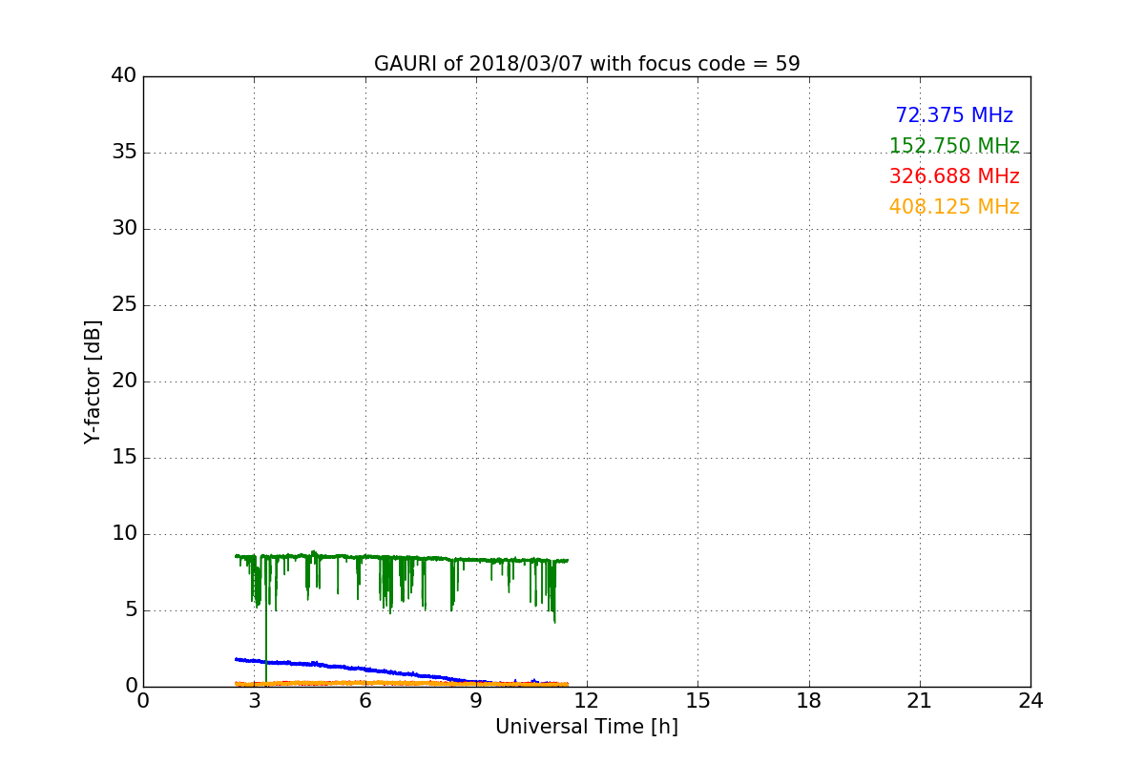Select the blue 72.375 MHz legend label

click(954, 115)
